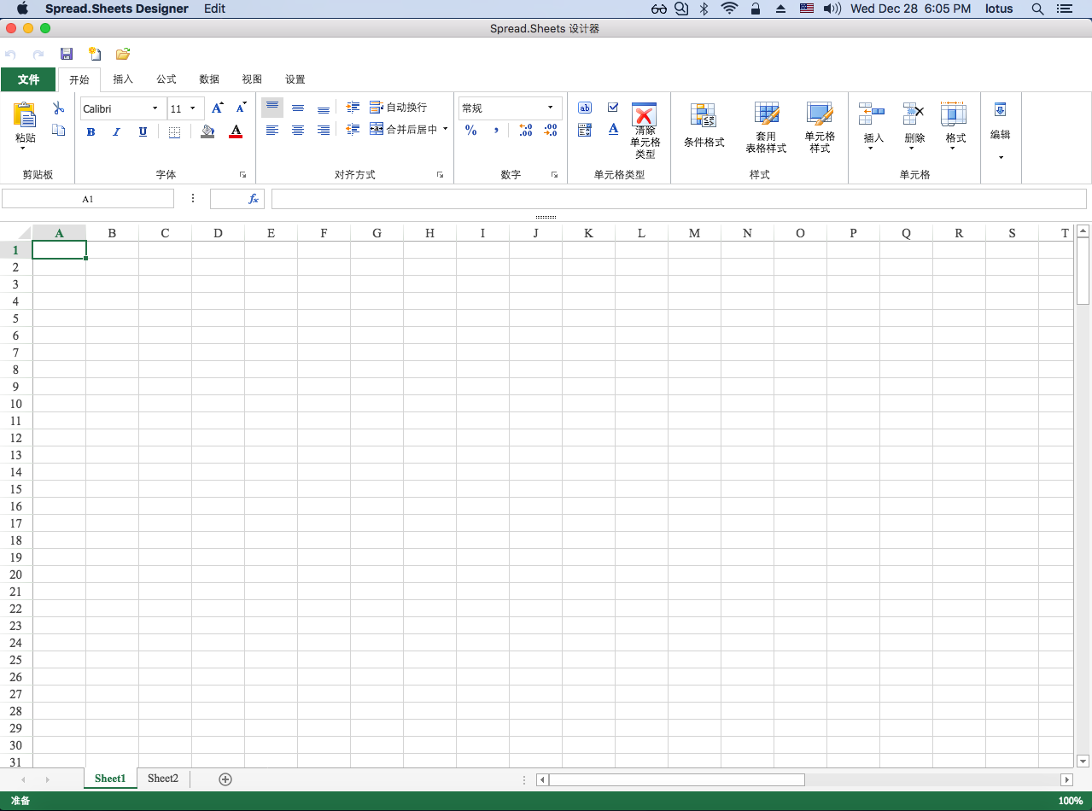Toggle Bold formatting

tap(91, 131)
